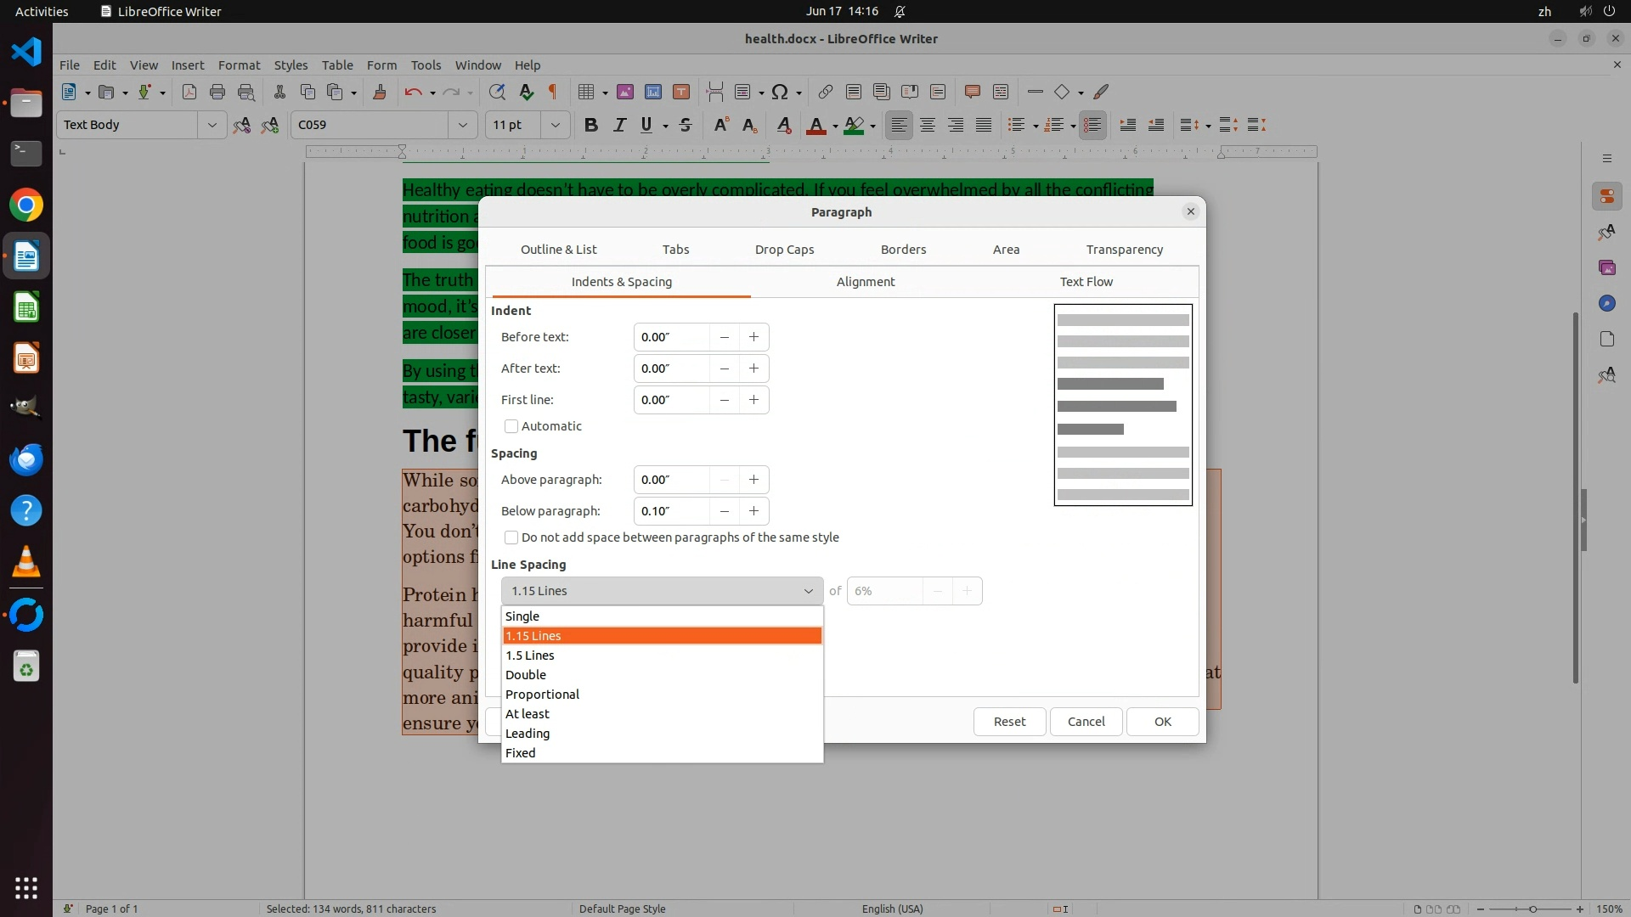Viewport: 1631px width, 917px height.
Task: Click the Italic icon in toolbar
Action: (x=619, y=125)
